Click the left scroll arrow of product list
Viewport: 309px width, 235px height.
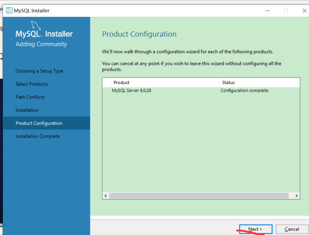[x=106, y=196]
